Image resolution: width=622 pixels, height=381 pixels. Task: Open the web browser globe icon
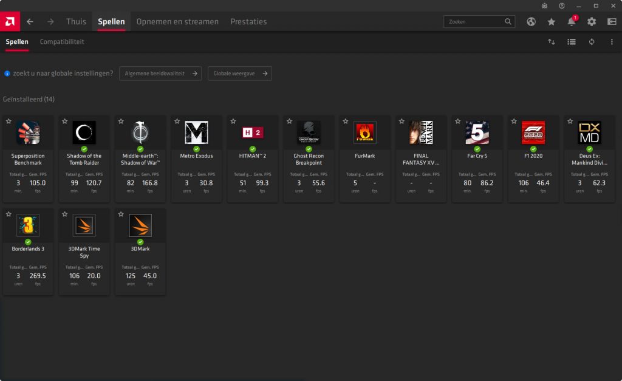pos(531,22)
